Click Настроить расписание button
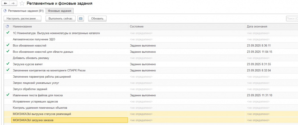298x125 pixels. [x=23, y=19]
